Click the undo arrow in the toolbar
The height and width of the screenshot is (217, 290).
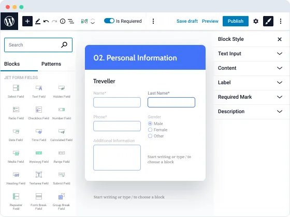click(46, 21)
